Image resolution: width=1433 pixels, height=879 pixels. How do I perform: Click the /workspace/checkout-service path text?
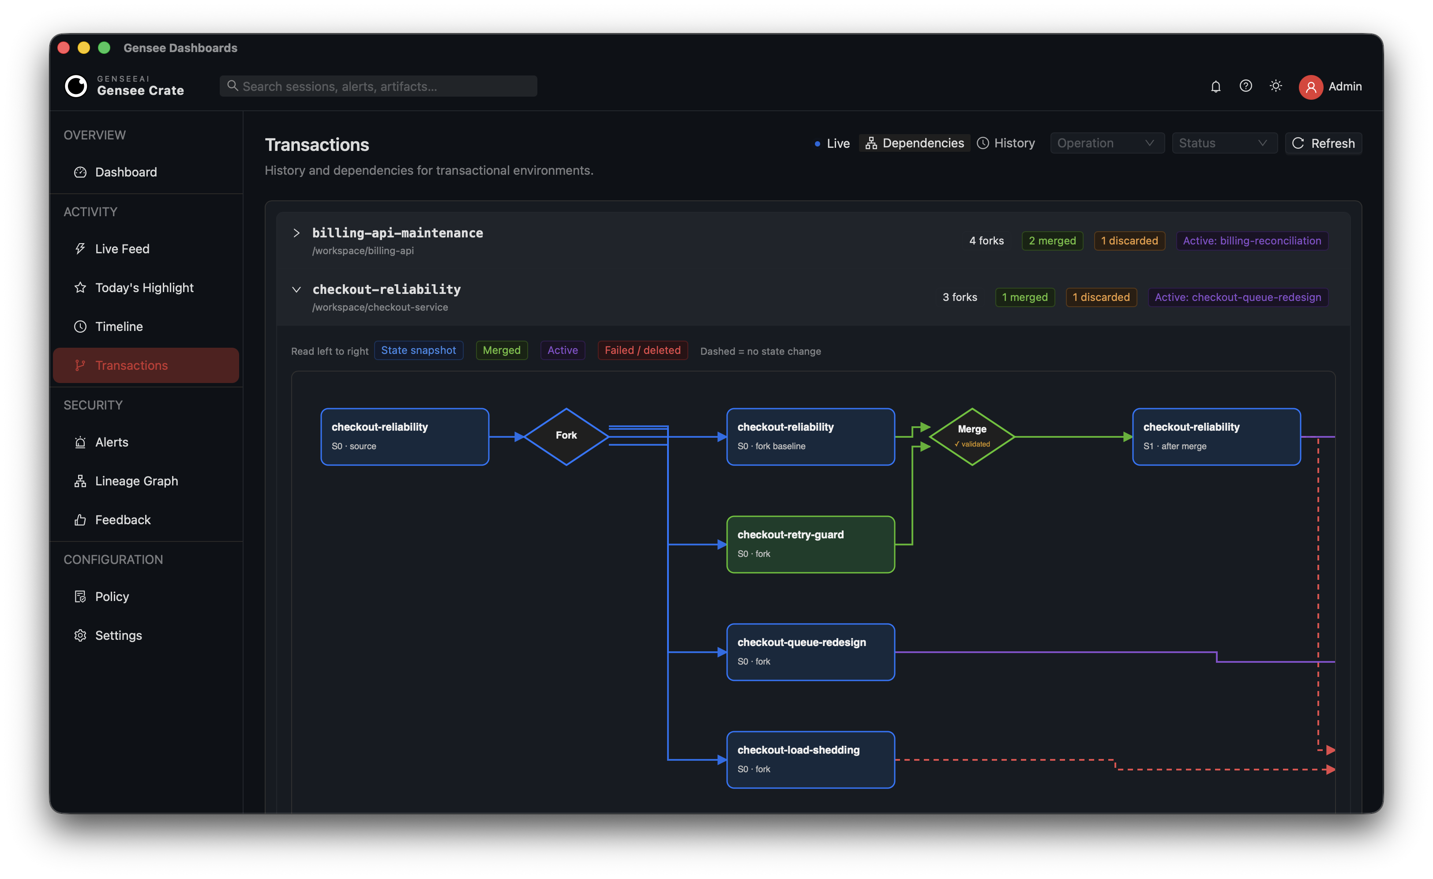[x=380, y=307]
